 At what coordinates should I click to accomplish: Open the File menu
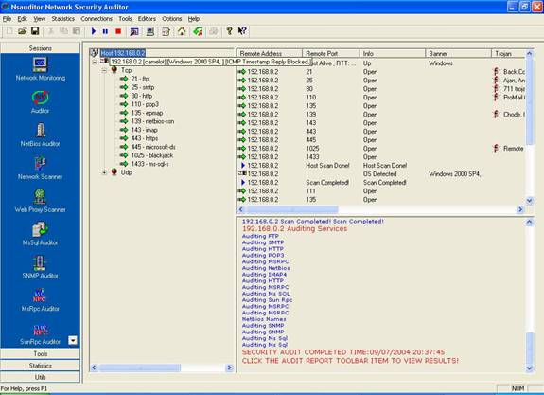click(x=7, y=19)
